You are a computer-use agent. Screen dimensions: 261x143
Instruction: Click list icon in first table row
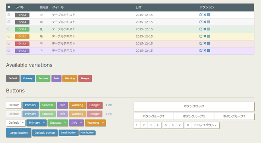tap(208, 14)
